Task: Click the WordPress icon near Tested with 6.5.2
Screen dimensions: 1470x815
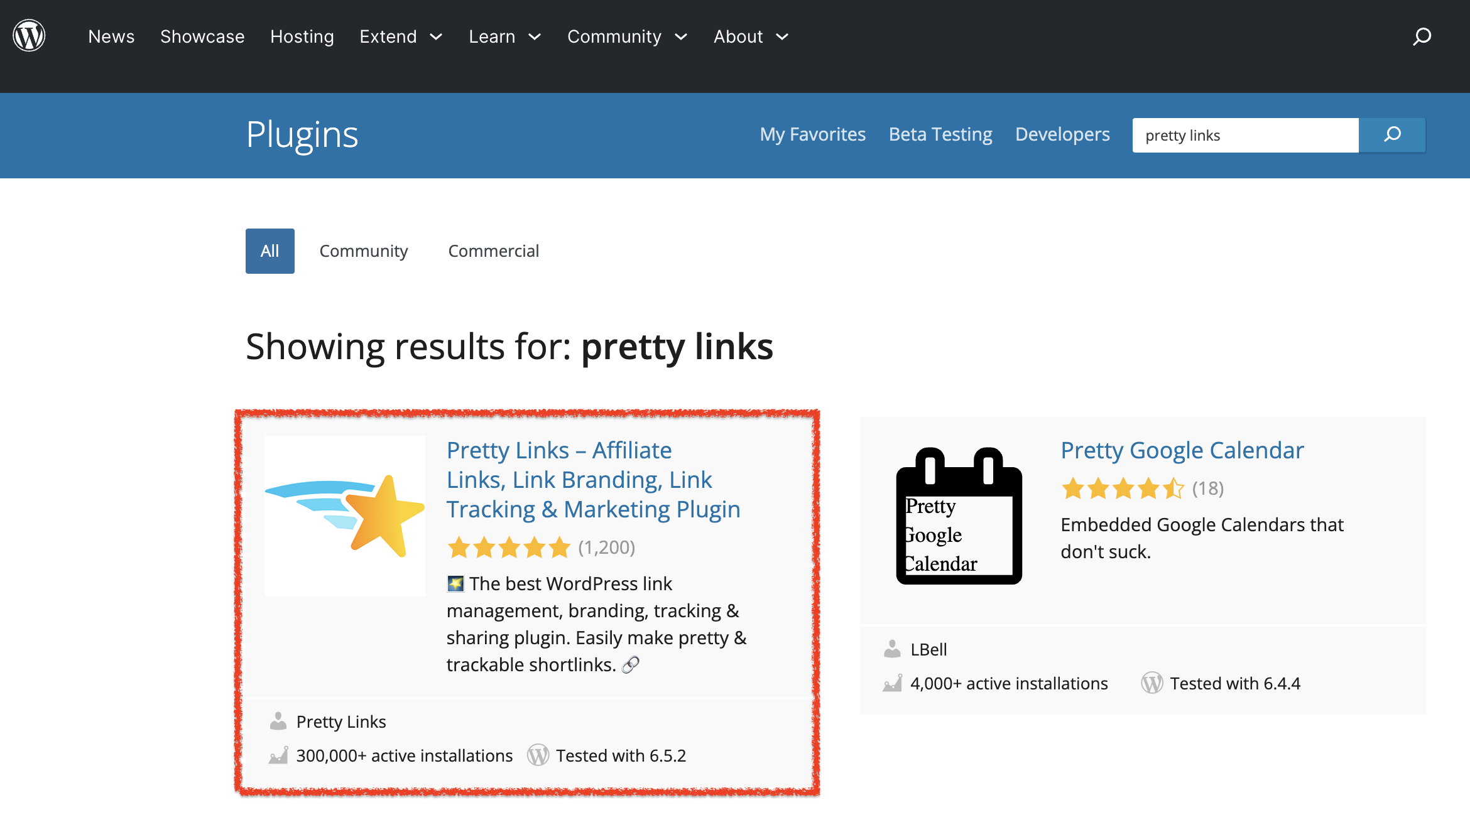Action: coord(538,755)
